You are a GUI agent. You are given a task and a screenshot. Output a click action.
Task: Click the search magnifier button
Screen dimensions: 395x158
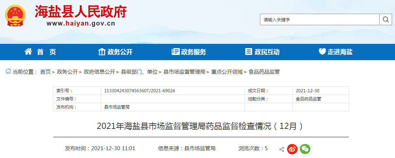click(386, 20)
